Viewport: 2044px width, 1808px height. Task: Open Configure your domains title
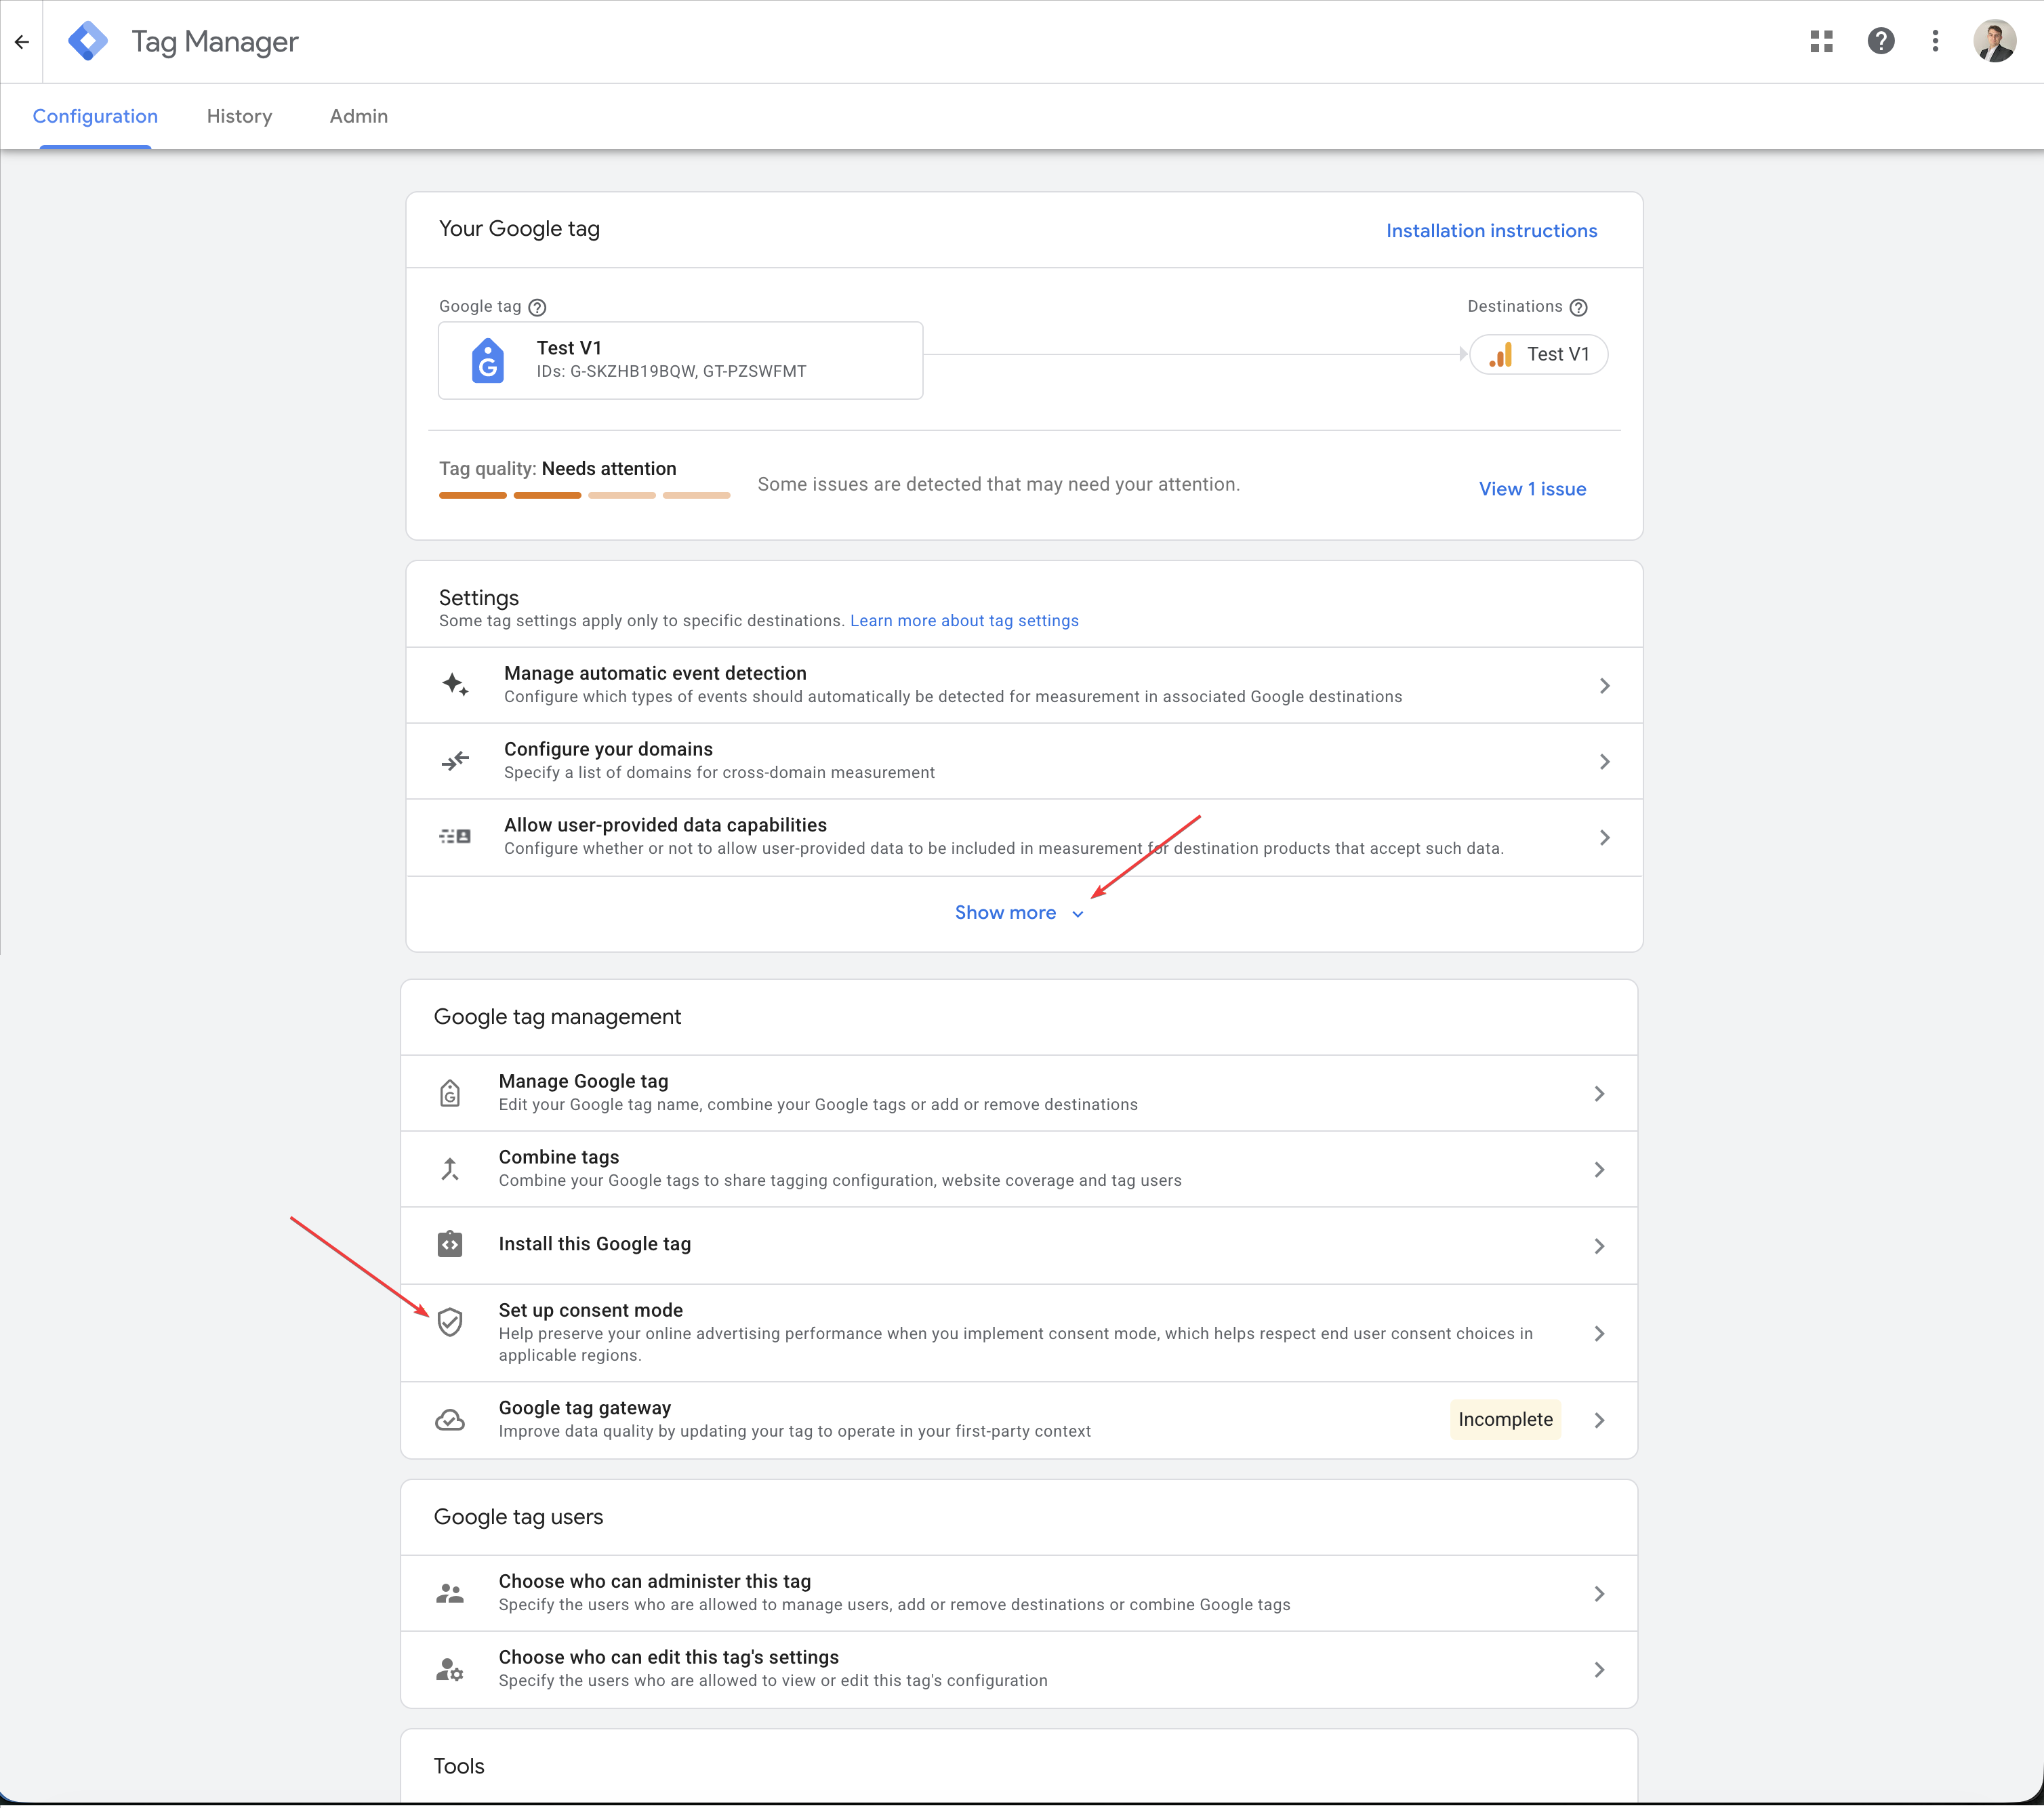tap(608, 750)
